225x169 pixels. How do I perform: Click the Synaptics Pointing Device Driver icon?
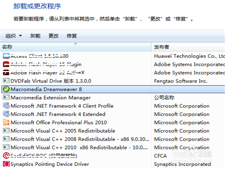pos(6,164)
